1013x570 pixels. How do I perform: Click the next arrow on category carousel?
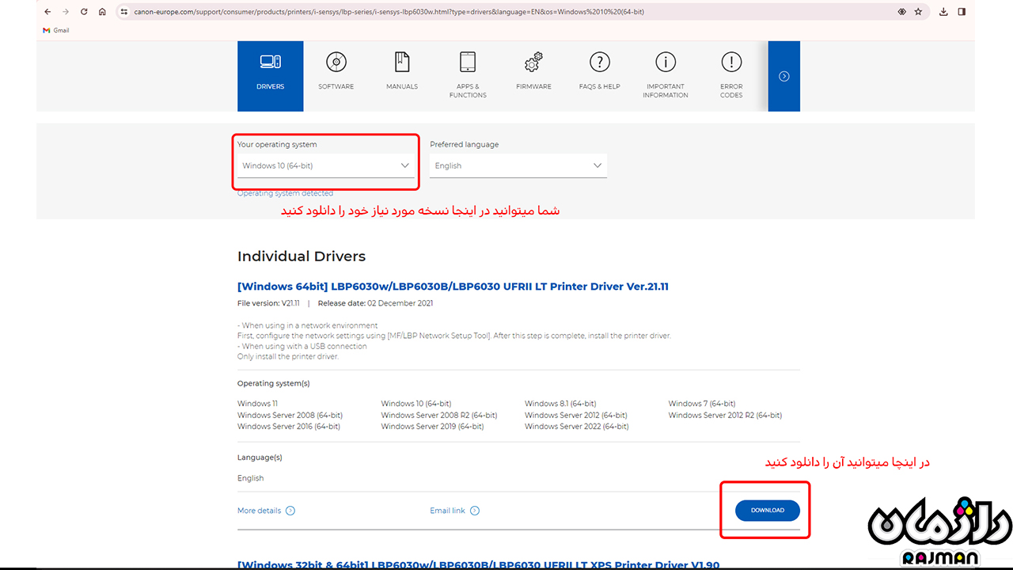click(784, 76)
